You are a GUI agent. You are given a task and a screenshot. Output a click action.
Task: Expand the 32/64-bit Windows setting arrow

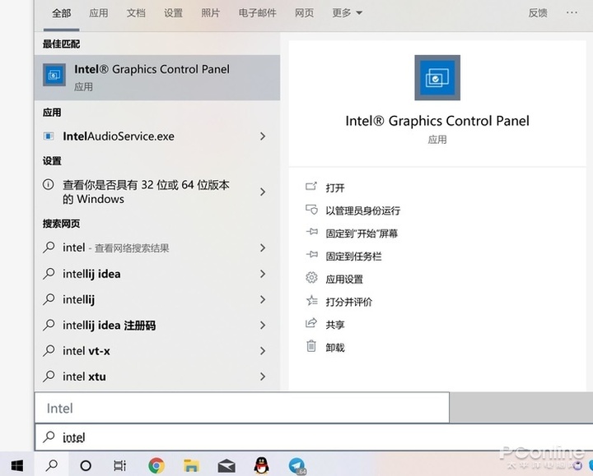(x=263, y=192)
